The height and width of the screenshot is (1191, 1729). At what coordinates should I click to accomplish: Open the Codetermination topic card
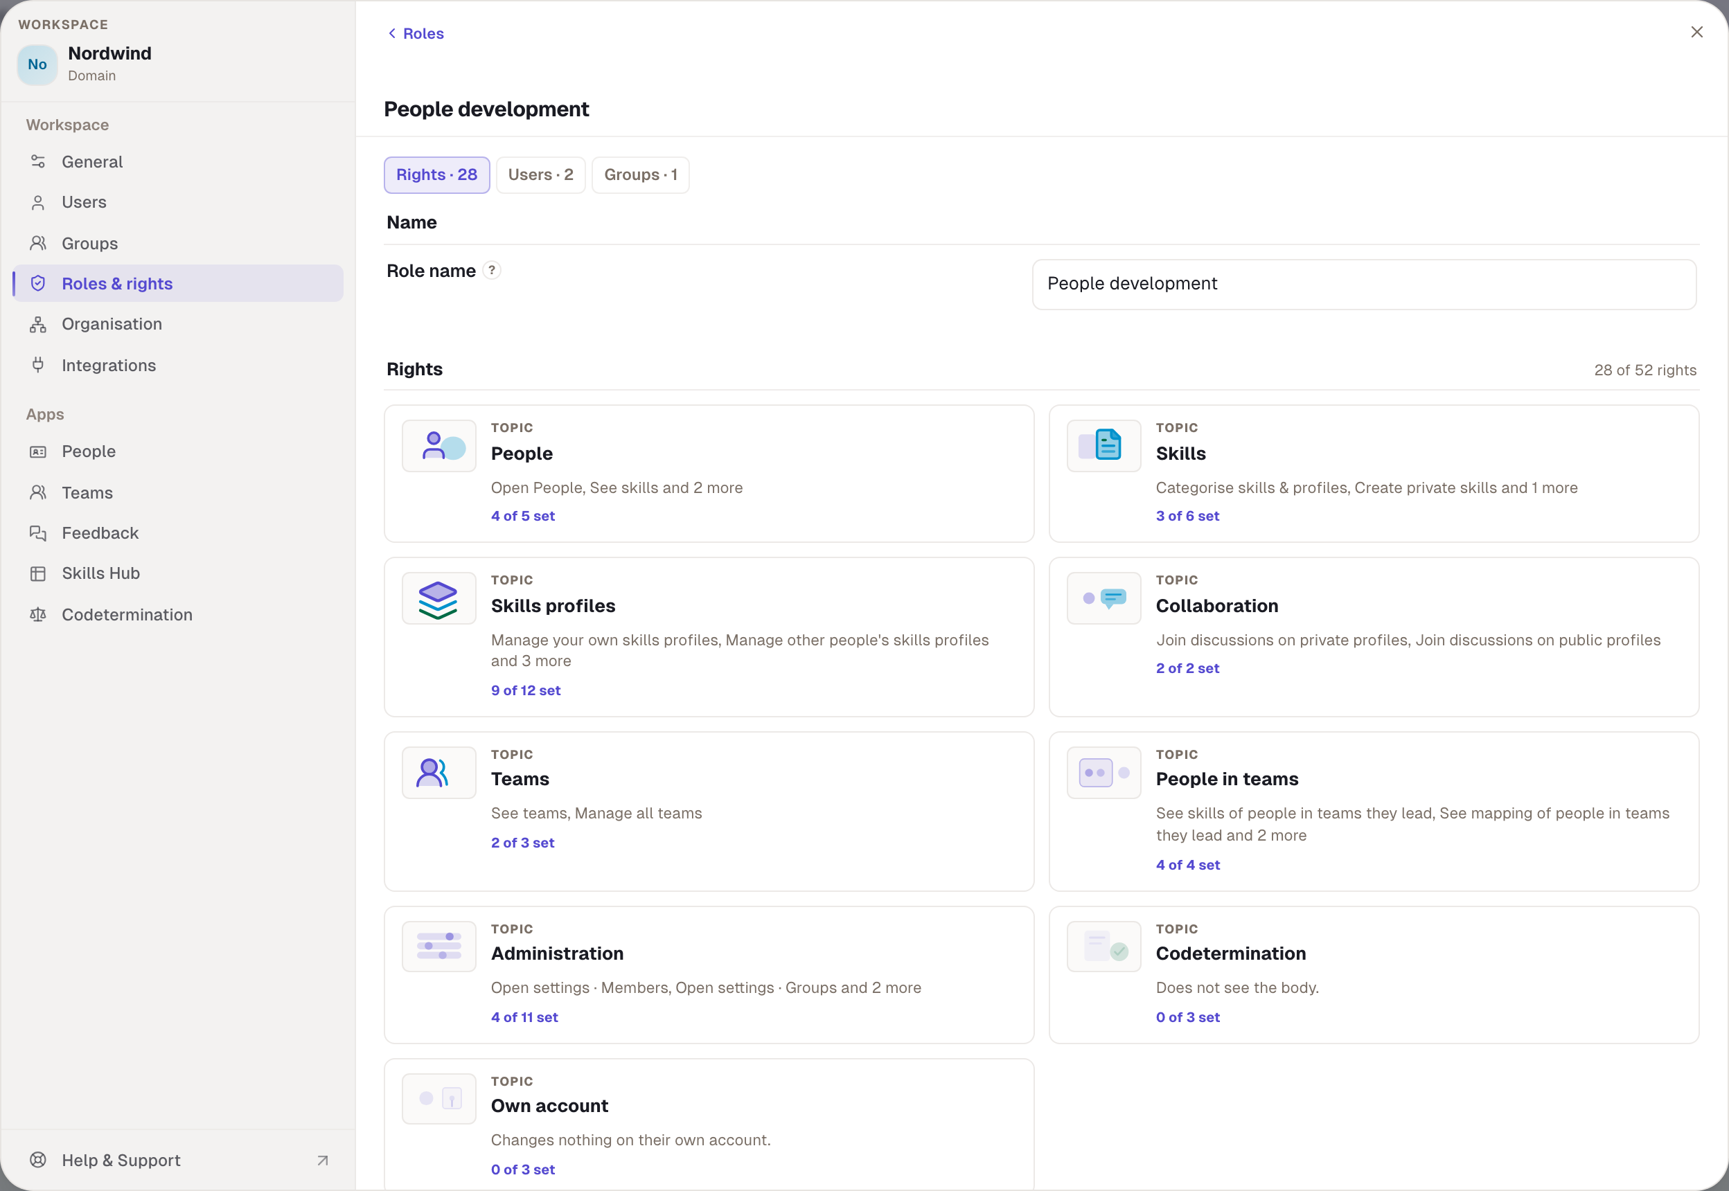(x=1374, y=974)
